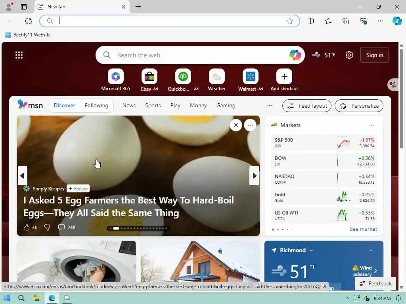Dismiss the egg article with X
Screen dimensions: 406x304
[236, 125]
